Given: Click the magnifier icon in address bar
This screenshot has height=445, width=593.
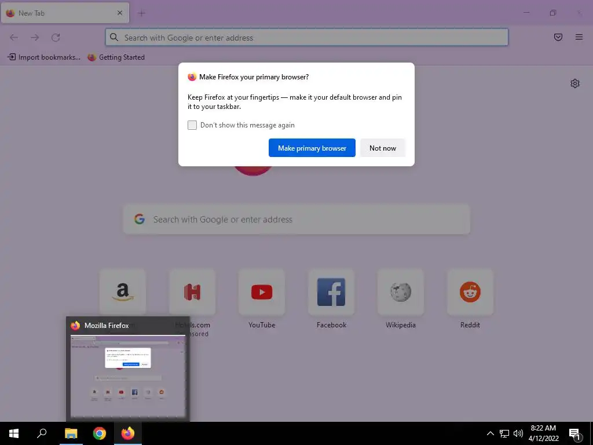Looking at the screenshot, I should 114,37.
